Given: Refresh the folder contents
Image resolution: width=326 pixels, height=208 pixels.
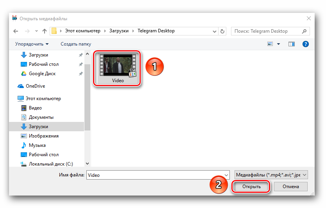Looking at the screenshot, I should [x=222, y=31].
